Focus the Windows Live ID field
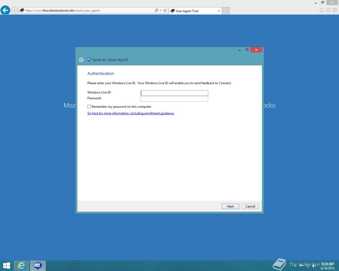The width and height of the screenshot is (339, 271). (x=174, y=93)
